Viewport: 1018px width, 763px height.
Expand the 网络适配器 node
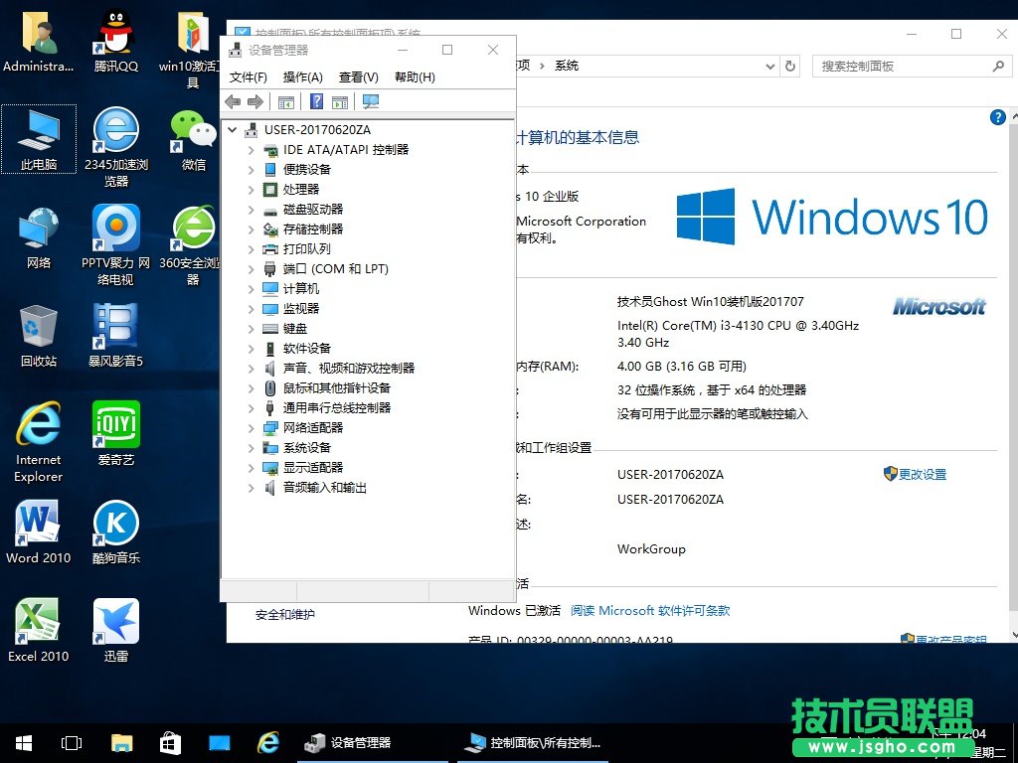tap(252, 428)
